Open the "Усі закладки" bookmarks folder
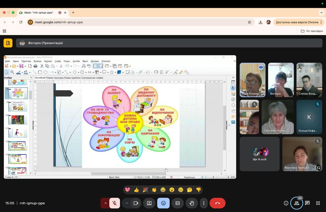This screenshot has height=212, width=326. coord(312,31)
